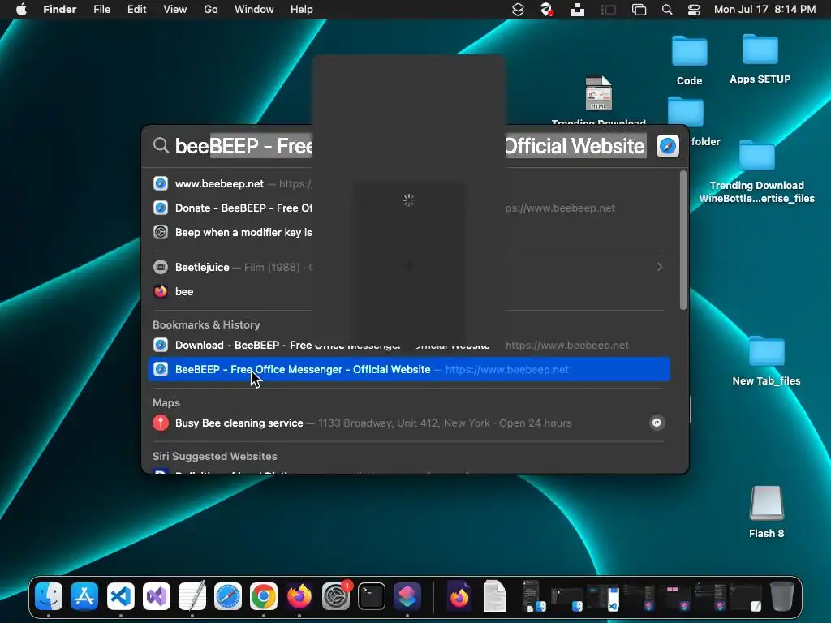831x623 pixels.
Task: Open the Apps SETUP folder on desktop
Action: click(x=760, y=51)
